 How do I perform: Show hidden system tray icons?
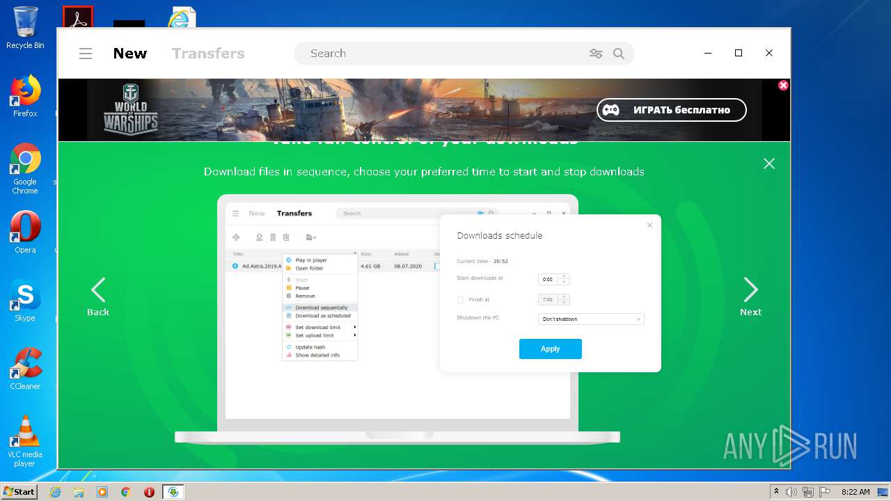coord(776,492)
